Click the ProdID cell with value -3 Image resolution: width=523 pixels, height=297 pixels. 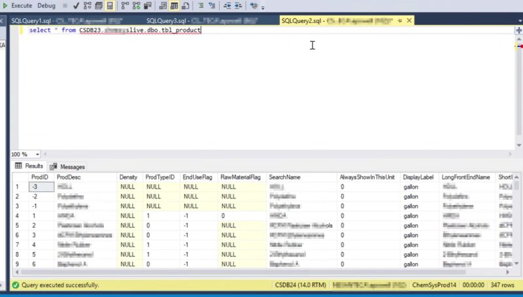(41, 187)
